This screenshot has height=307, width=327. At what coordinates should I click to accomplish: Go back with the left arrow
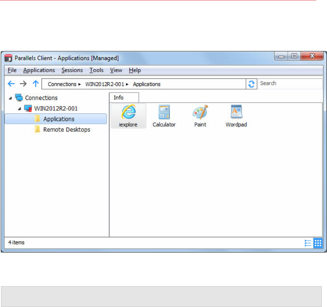11,84
